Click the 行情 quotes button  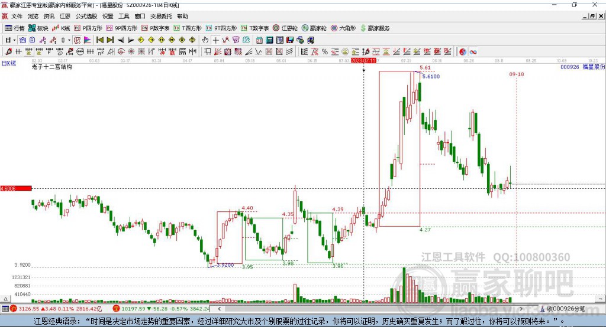pyautogui.click(x=15, y=28)
